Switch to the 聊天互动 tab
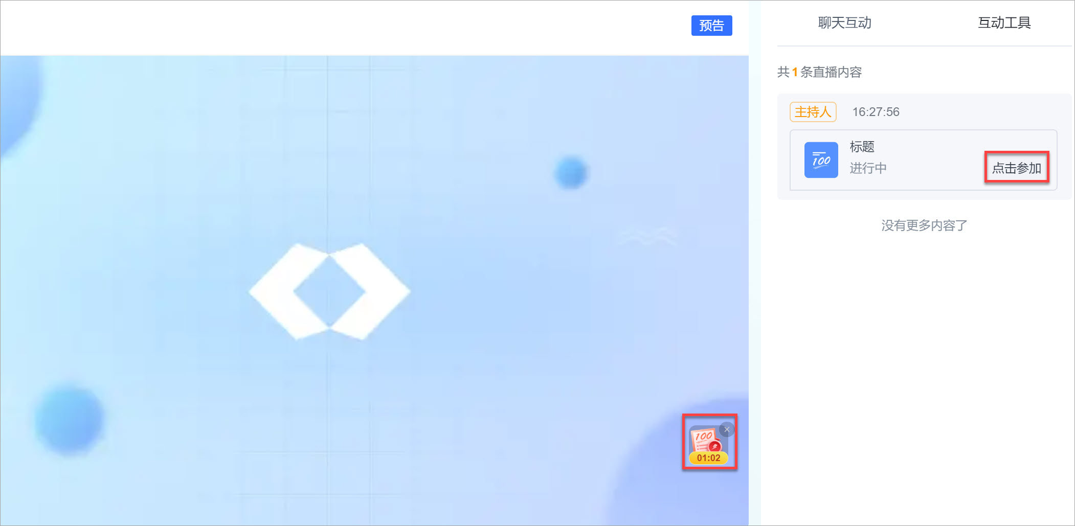Screen dimensions: 1075x526 [844, 23]
